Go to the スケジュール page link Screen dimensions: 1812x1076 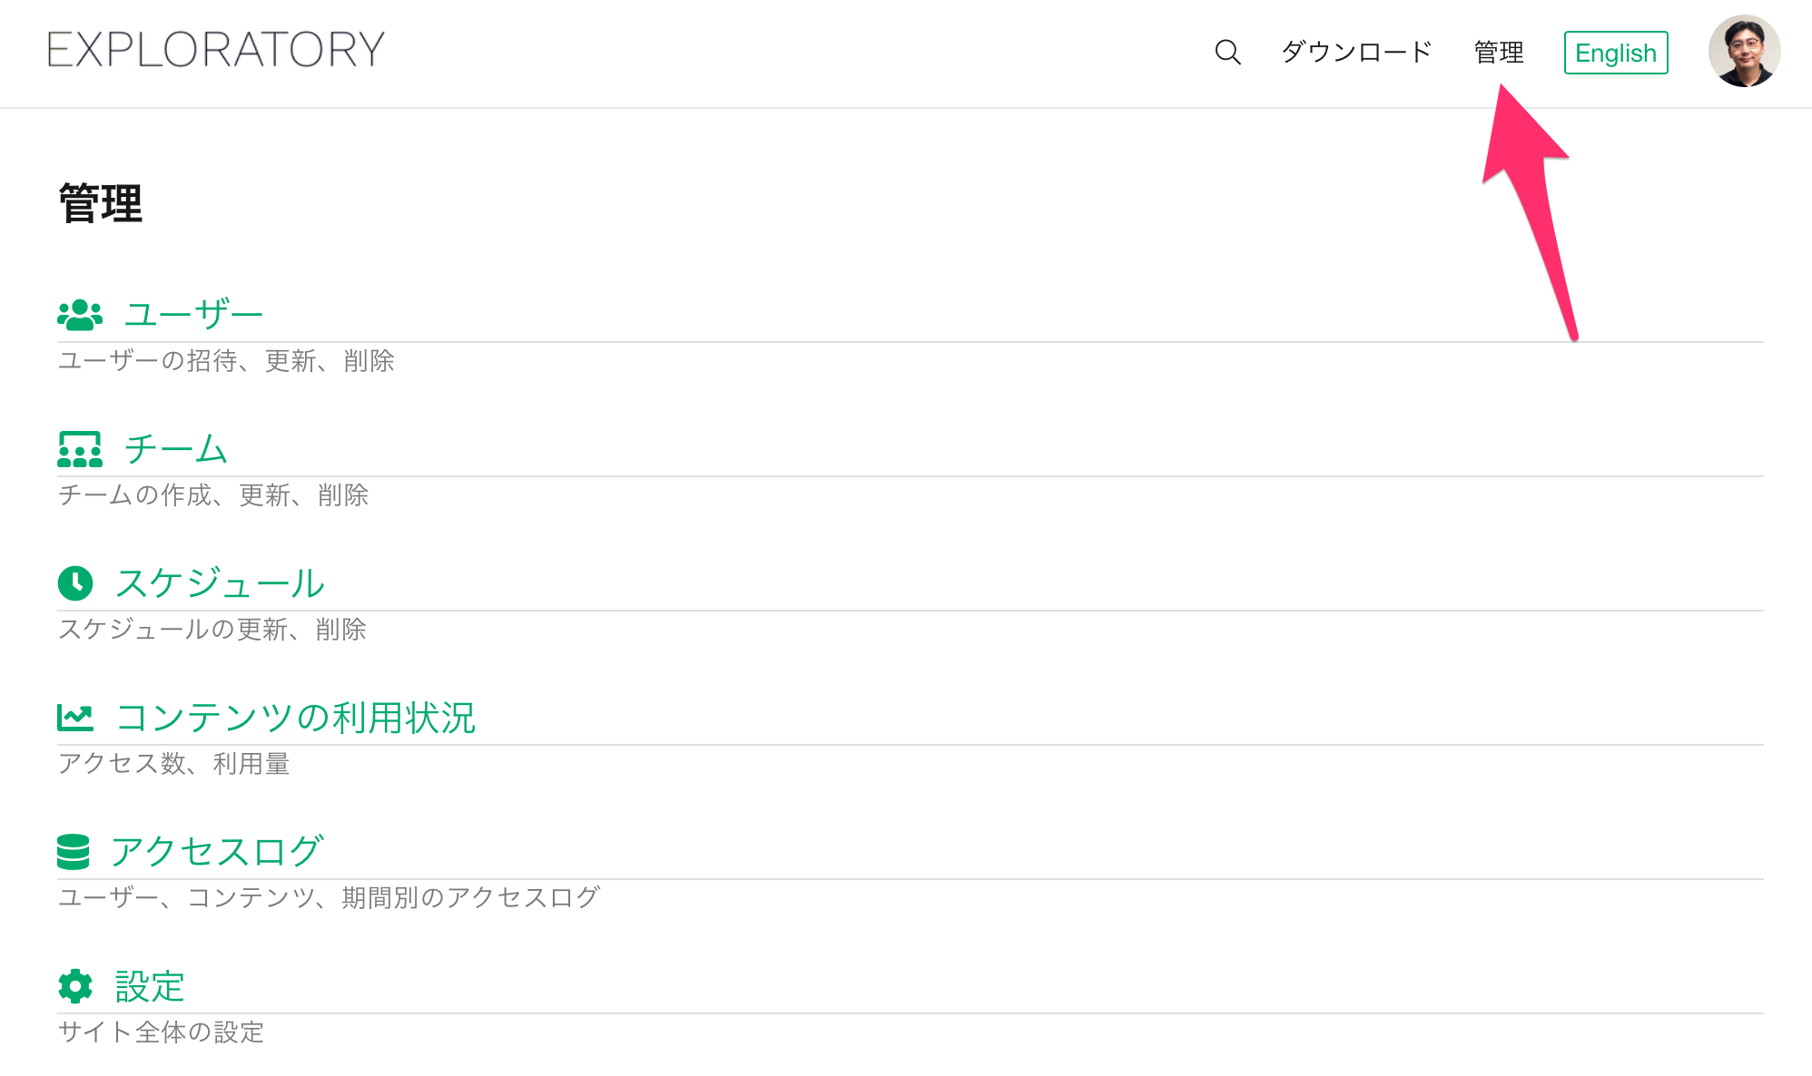pos(221,583)
